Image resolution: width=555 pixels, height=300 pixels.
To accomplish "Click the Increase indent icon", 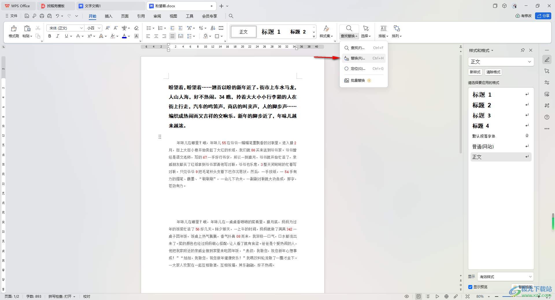I will click(180, 28).
